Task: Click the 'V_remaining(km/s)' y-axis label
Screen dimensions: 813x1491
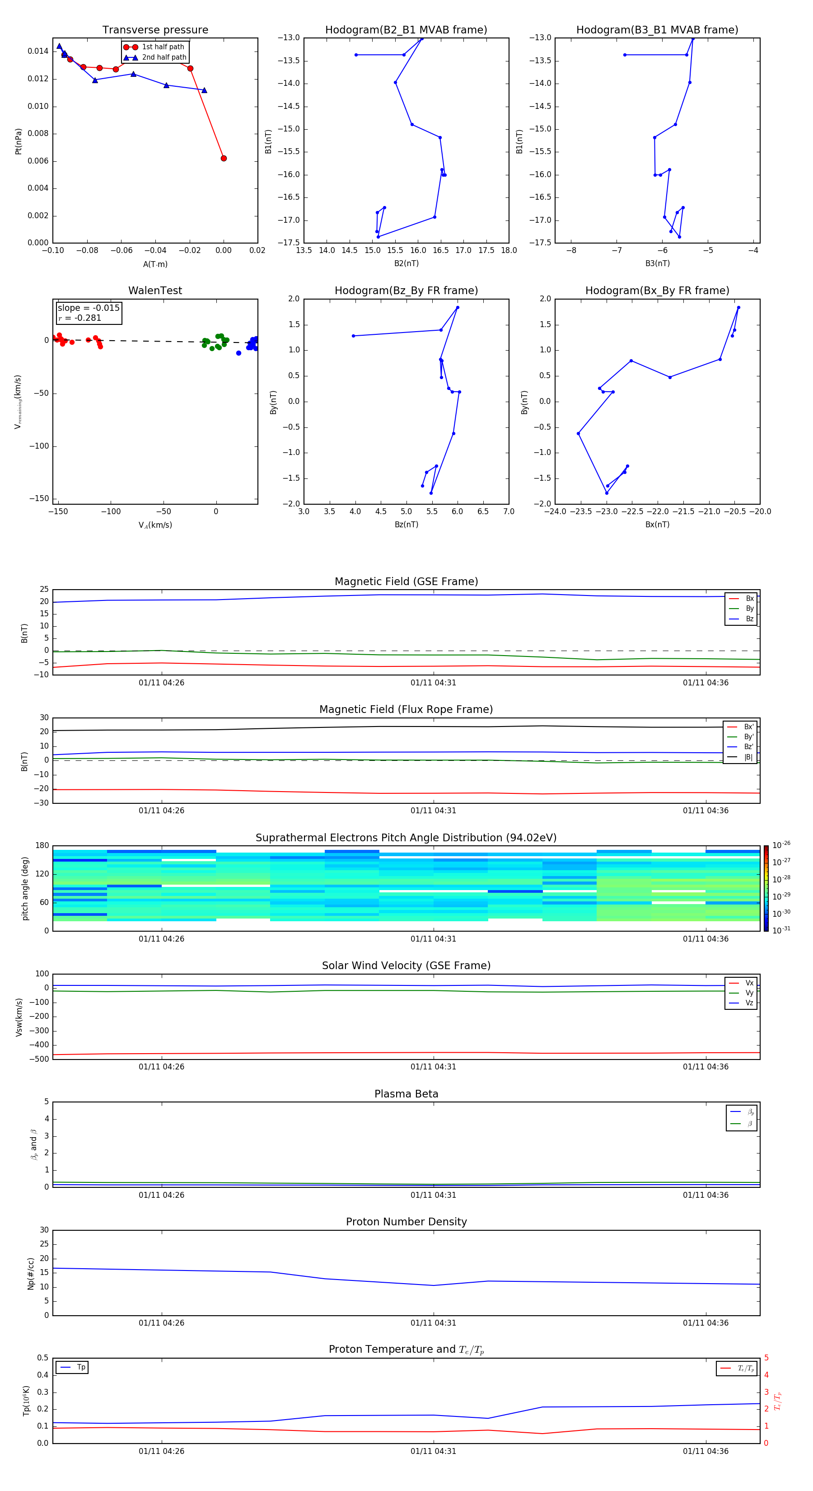Action: [18, 402]
